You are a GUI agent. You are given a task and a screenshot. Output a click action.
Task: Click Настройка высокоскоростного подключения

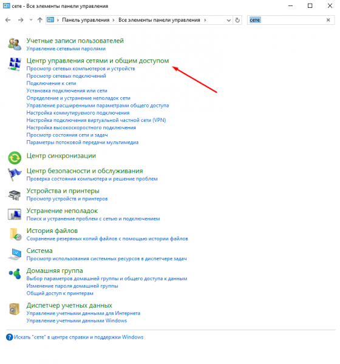(81, 127)
